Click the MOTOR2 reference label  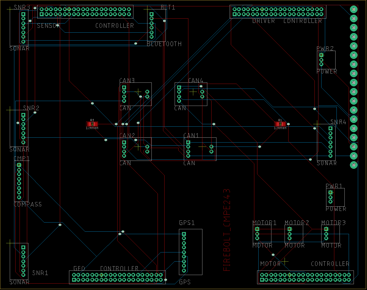pos(297,223)
